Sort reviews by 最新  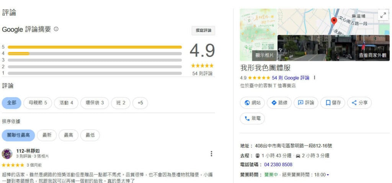47,135
